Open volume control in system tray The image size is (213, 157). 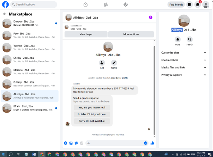click(185, 154)
